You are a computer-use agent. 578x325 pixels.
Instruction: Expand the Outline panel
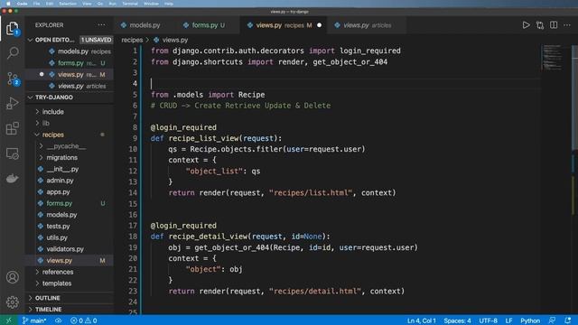47,298
